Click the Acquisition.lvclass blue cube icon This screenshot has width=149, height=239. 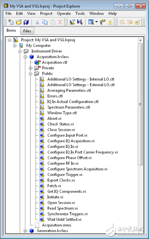pyautogui.click(x=32, y=57)
